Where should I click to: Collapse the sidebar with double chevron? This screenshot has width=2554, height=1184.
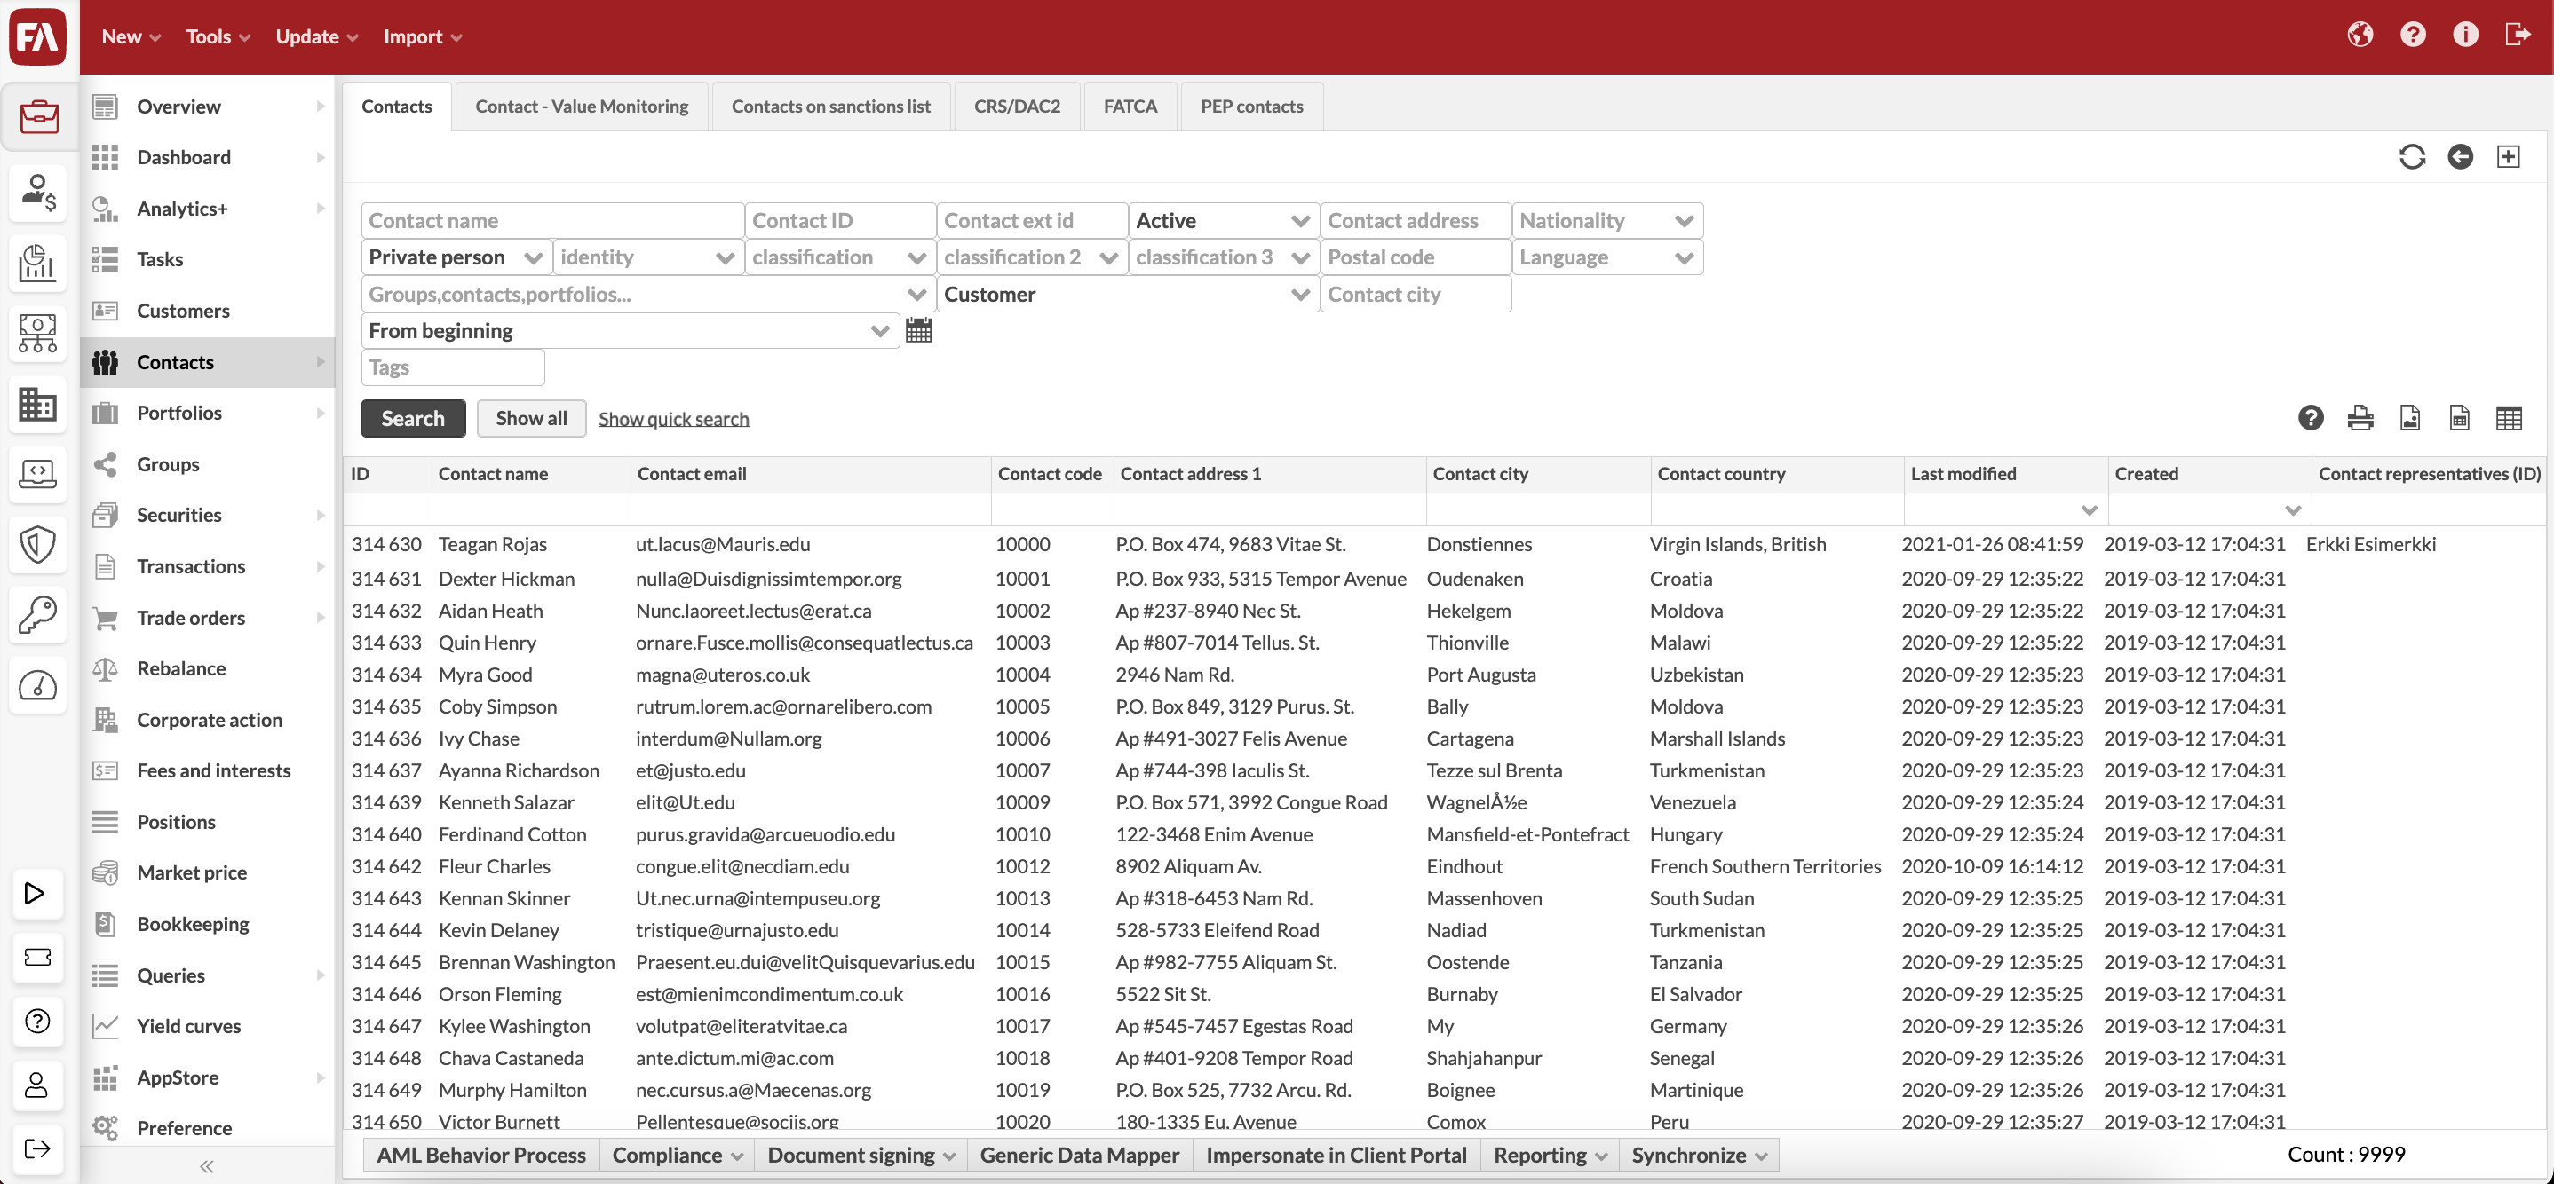point(206,1166)
